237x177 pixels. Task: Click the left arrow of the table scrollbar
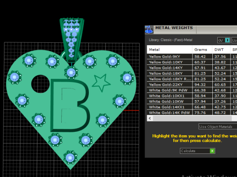pyautogui.click(x=150, y=118)
